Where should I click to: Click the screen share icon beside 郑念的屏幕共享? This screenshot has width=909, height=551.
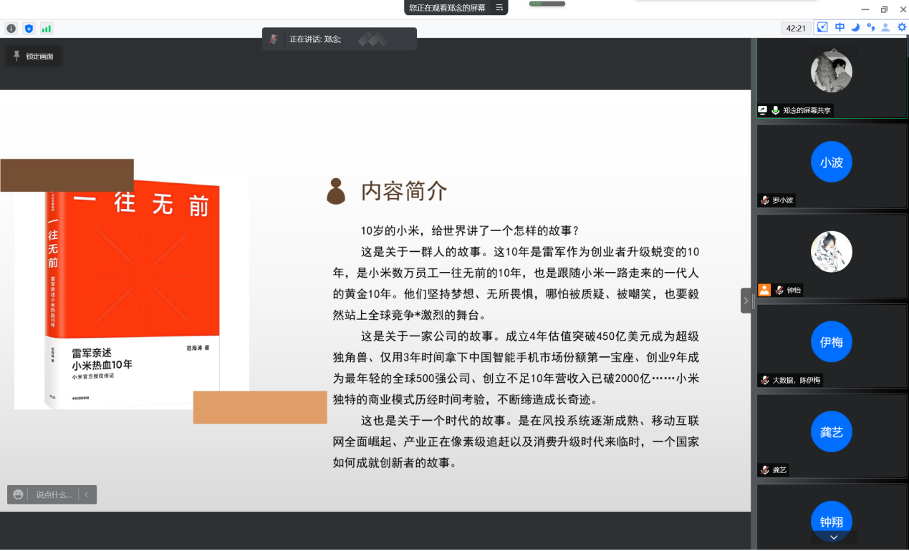tap(763, 111)
